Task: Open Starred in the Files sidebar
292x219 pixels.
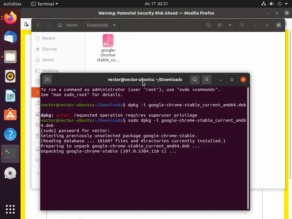Action: point(58,49)
